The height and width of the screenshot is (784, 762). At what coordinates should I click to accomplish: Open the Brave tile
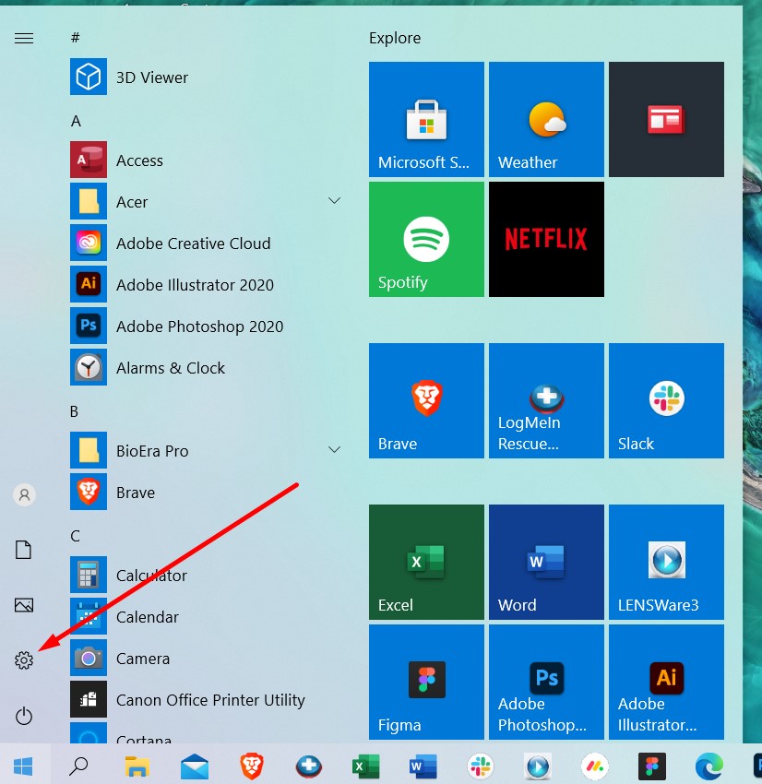426,400
